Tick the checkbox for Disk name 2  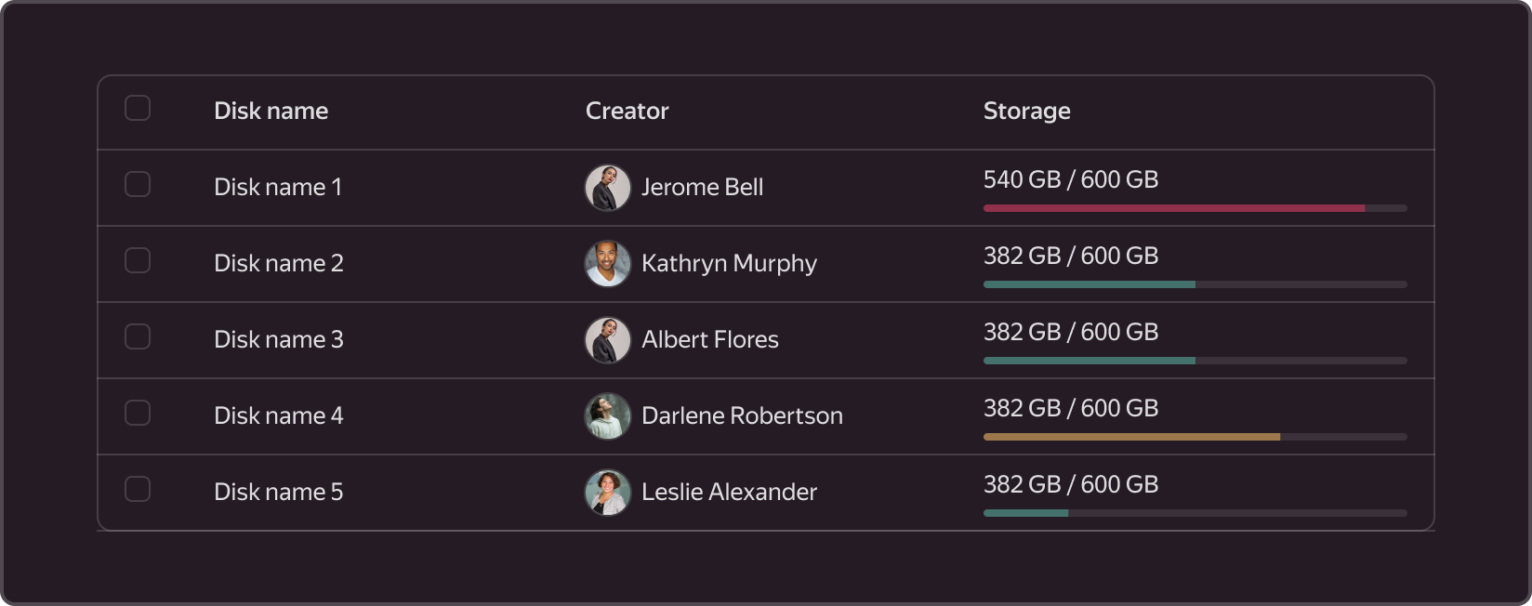(x=138, y=260)
